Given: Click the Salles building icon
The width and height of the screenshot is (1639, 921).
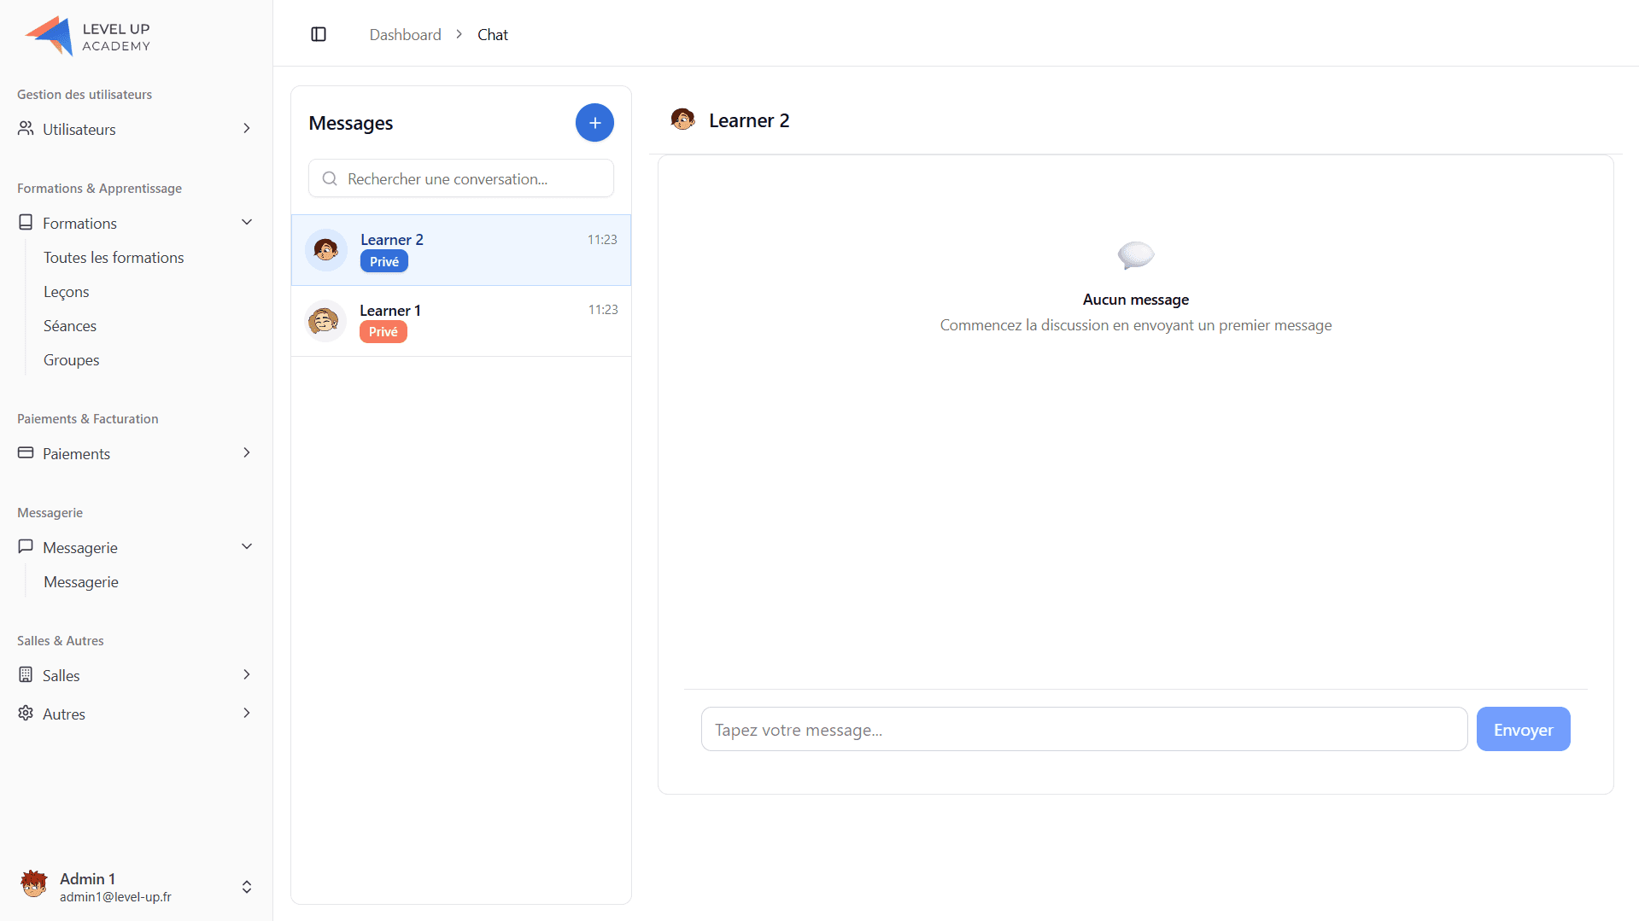Looking at the screenshot, I should point(26,675).
